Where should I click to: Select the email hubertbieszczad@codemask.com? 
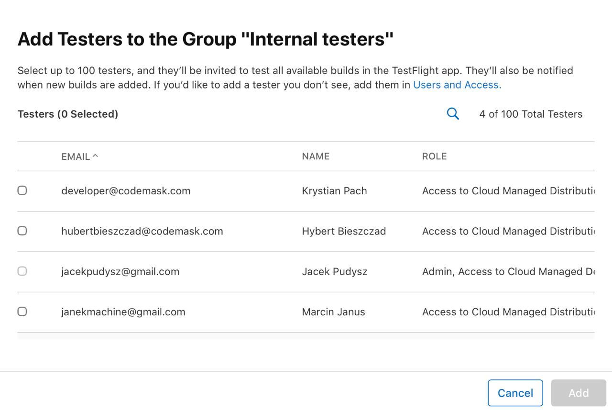pos(142,231)
